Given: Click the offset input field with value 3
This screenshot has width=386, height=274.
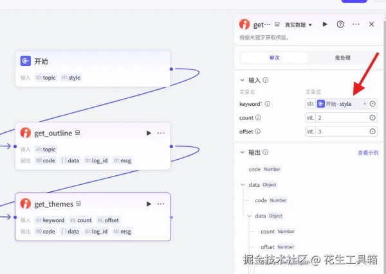Looking at the screenshot, I should [342, 132].
